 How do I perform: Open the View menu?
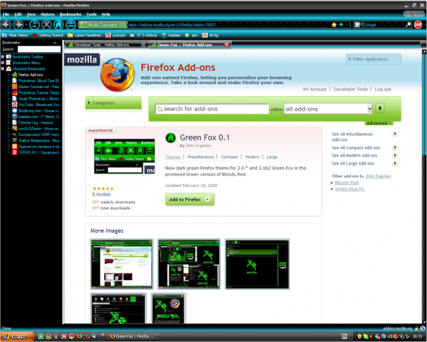coord(31,14)
